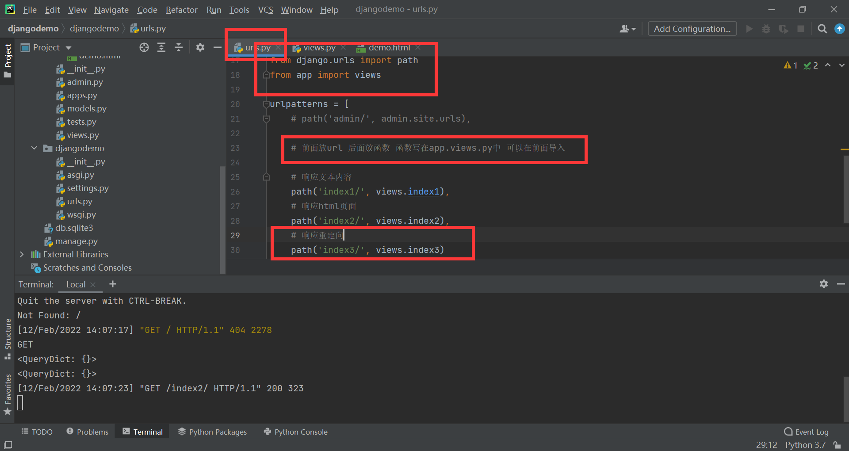The height and width of the screenshot is (451, 849).
Task: Click the Python 3.7 interpreter status
Action: coord(805,445)
